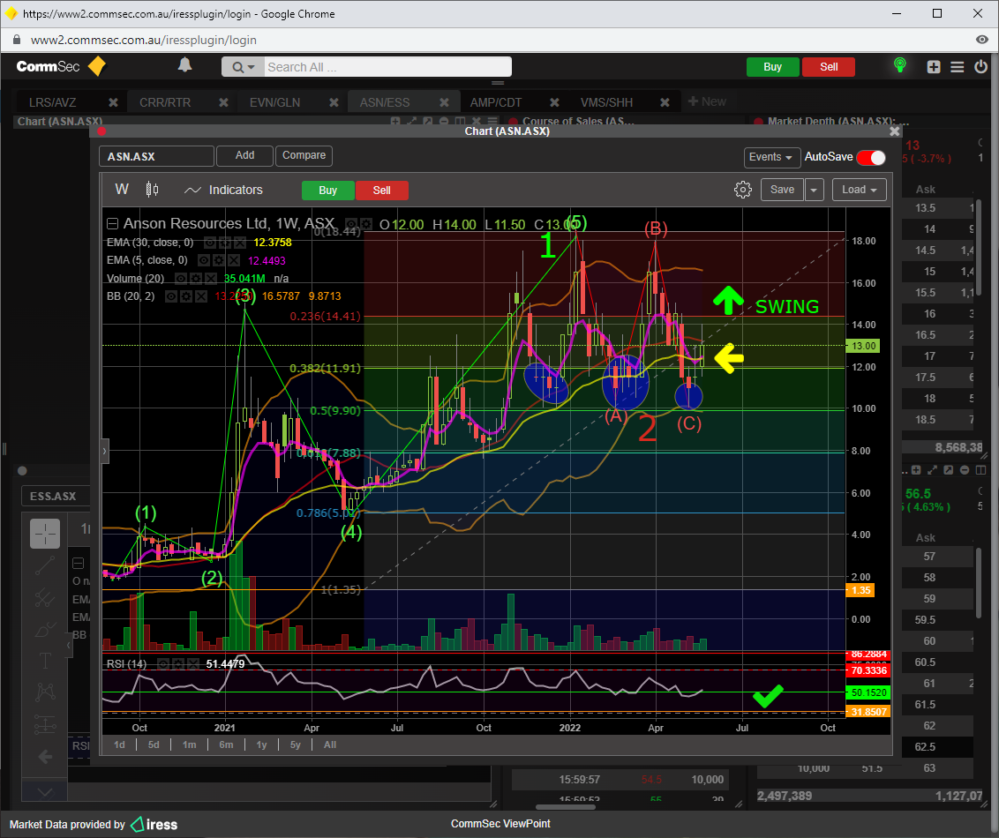The width and height of the screenshot is (999, 838).
Task: Open the arrow next to Save
Action: click(814, 190)
